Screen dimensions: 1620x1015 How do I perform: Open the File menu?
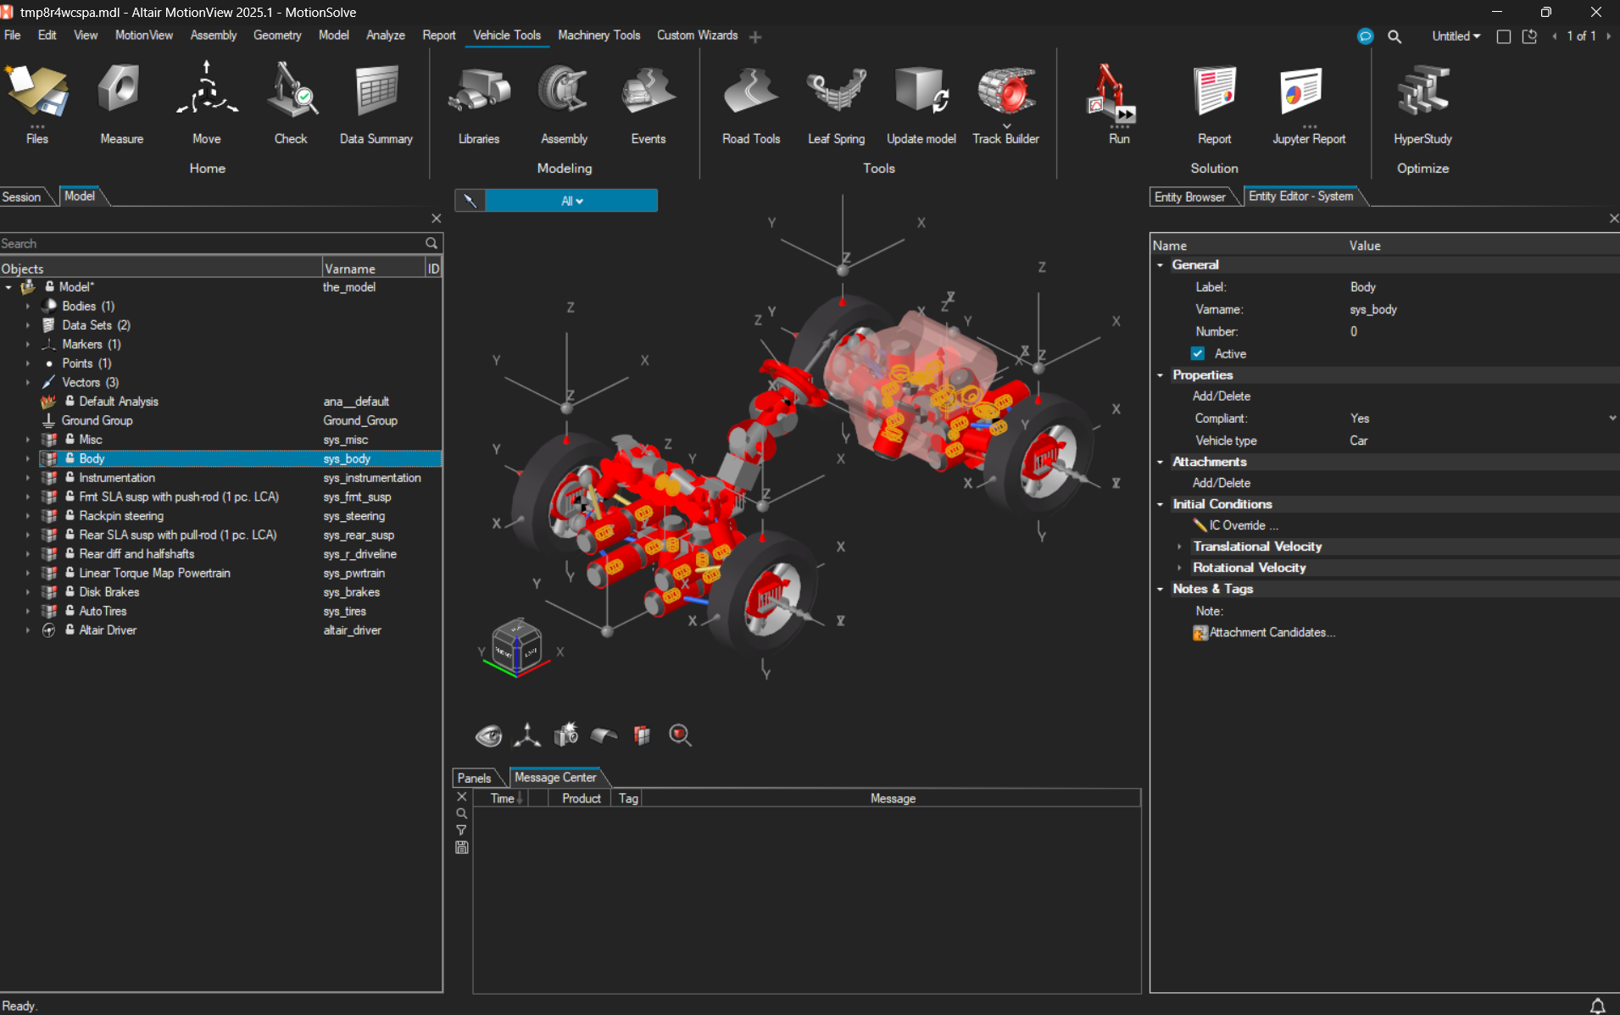tap(13, 36)
